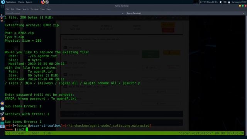247x139 pixels.
Task: Click "Type = zip" line
Action: [14, 37]
